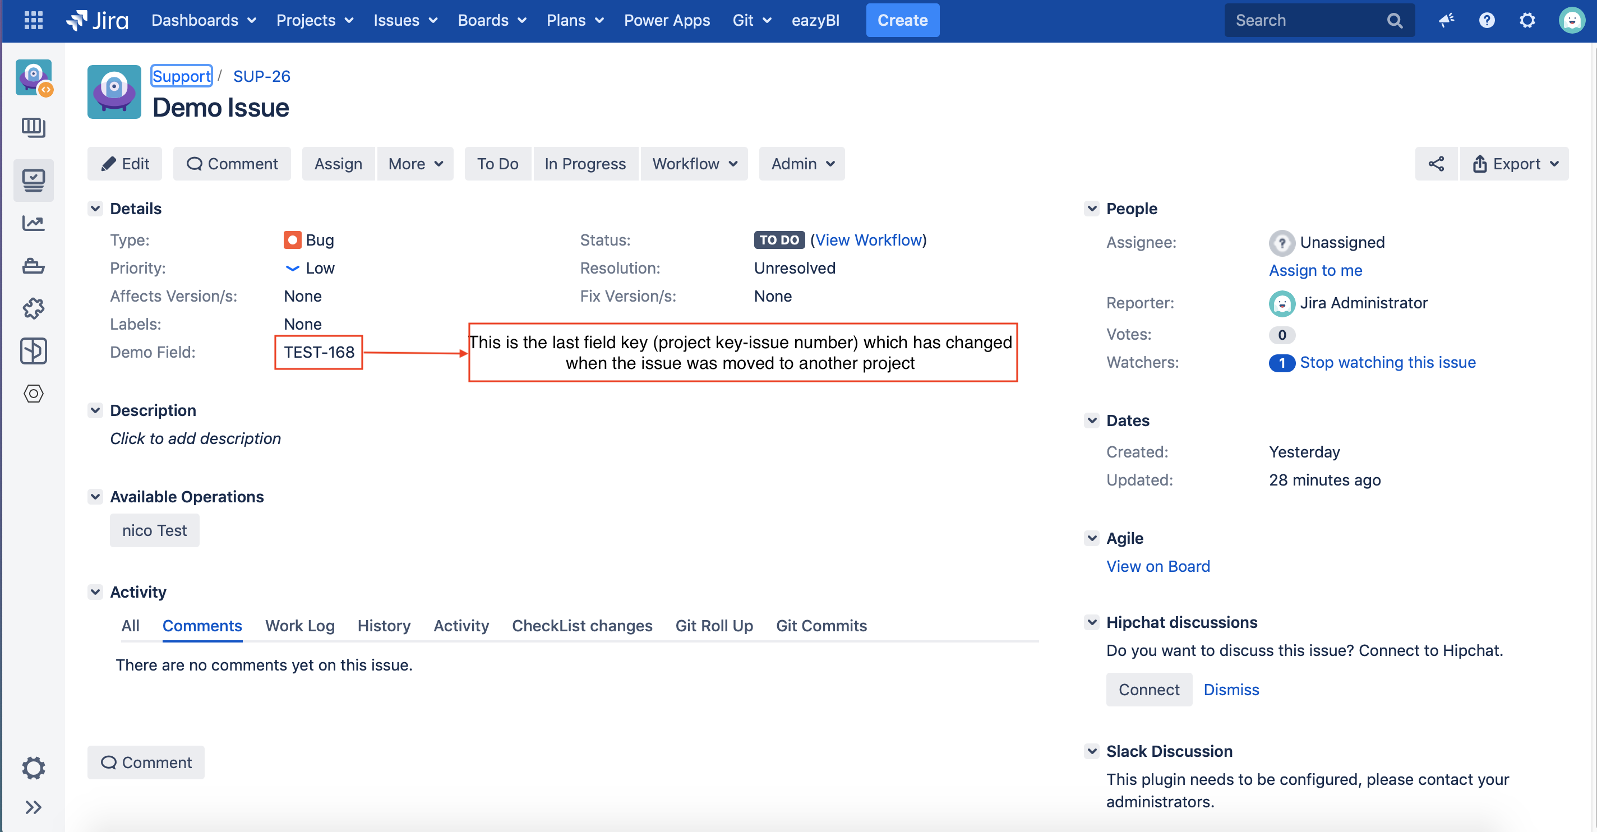Open the Workflow dropdown button
Screen dimensions: 1597x832
[694, 164]
